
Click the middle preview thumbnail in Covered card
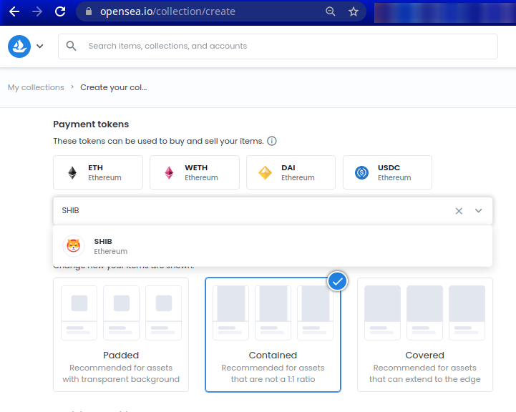click(425, 313)
